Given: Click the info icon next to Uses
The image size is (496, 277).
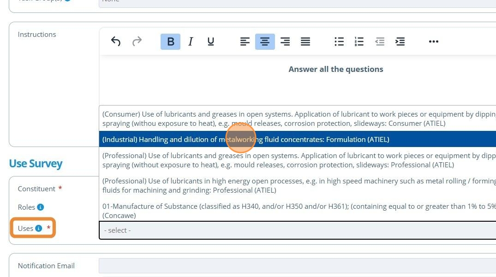Looking at the screenshot, I should tap(39, 228).
